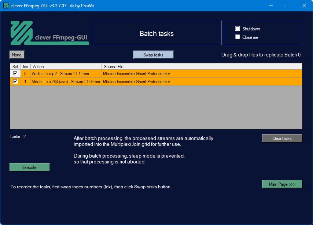Click the Batch tasks heading panel
The image size is (313, 225).
click(157, 33)
